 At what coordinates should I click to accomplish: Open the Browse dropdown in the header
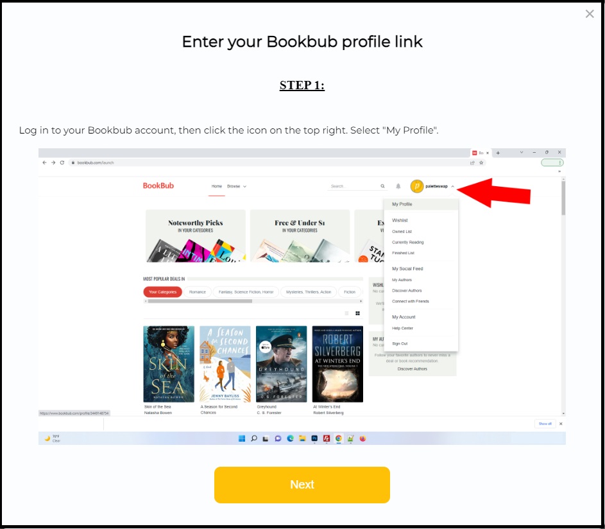pyautogui.click(x=237, y=186)
